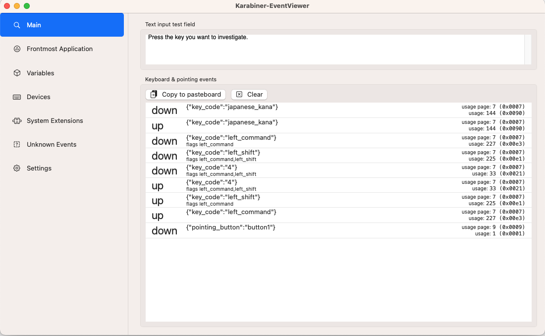The width and height of the screenshot is (545, 336).
Task: Open the Variables section
Action: [62, 73]
